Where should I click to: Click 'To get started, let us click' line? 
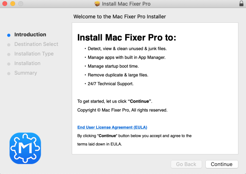pyautogui.click(x=115, y=101)
